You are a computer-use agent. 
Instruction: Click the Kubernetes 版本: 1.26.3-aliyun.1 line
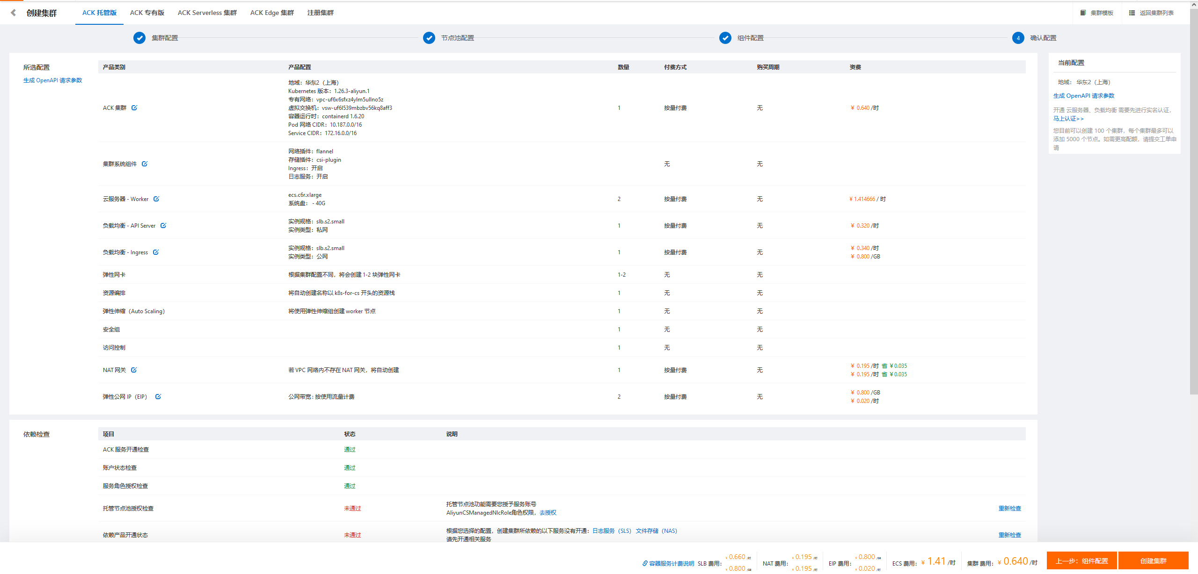click(329, 91)
